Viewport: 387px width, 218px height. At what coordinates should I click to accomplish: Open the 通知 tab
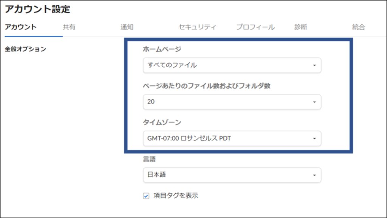pos(127,27)
